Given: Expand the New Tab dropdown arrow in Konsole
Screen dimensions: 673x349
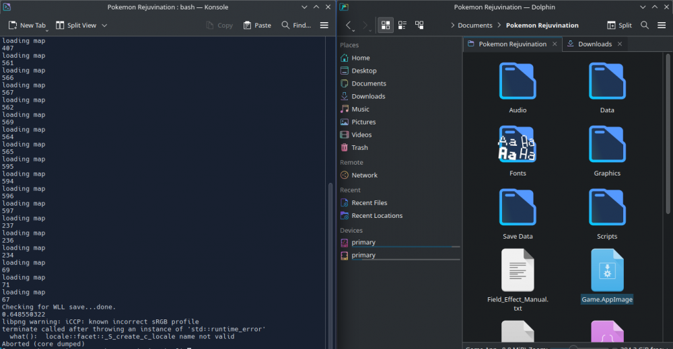Looking at the screenshot, I should pyautogui.click(x=47, y=30).
